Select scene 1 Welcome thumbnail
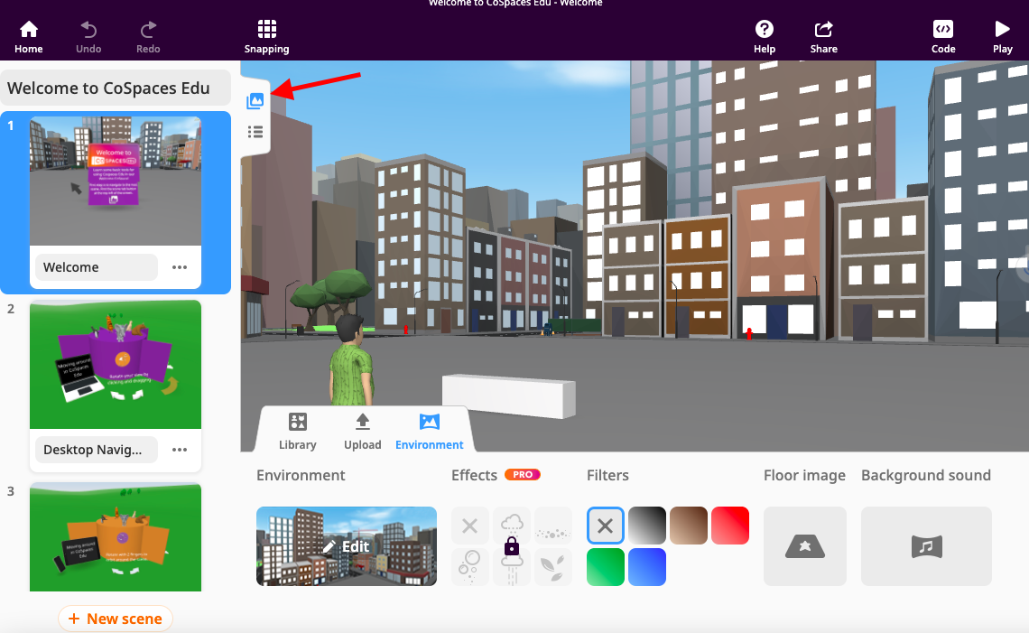 (x=116, y=182)
